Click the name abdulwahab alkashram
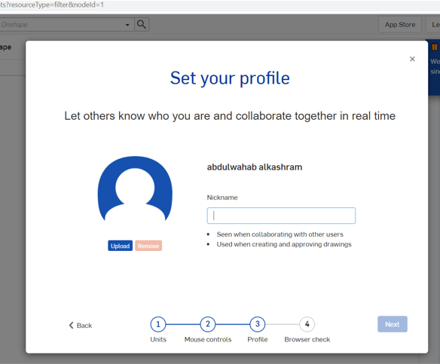 tap(255, 167)
